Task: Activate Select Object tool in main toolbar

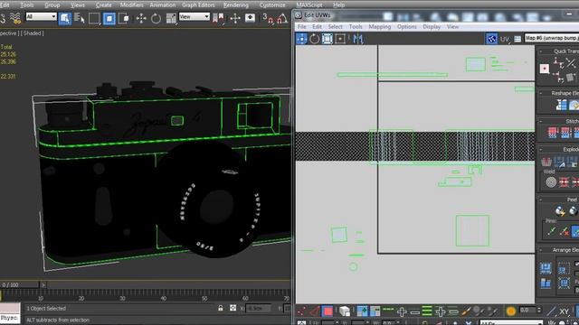Action: [64, 18]
